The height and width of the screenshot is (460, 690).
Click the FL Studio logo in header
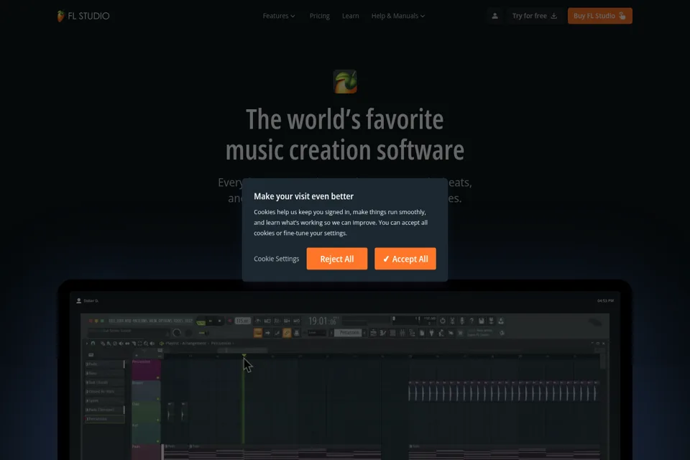click(83, 16)
